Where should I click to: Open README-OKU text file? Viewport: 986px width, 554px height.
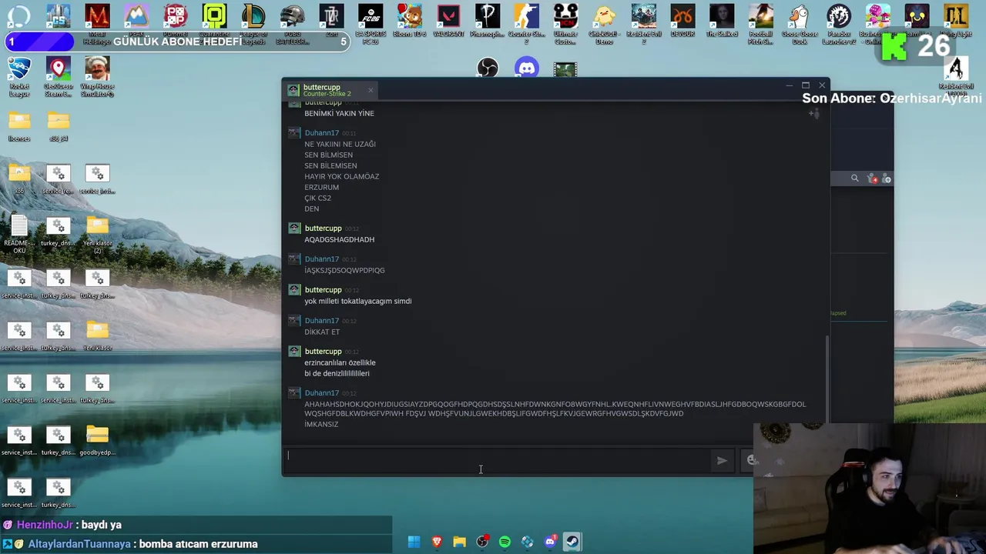pyautogui.click(x=19, y=234)
